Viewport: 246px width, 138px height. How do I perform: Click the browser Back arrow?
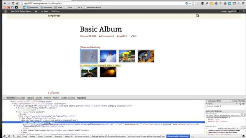tap(5, 3)
